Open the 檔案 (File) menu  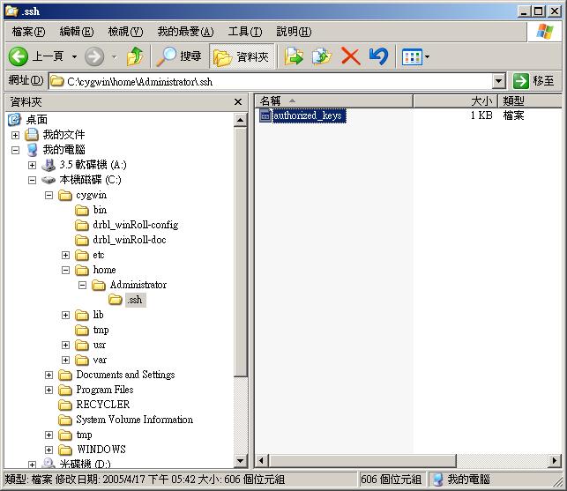tap(28, 32)
